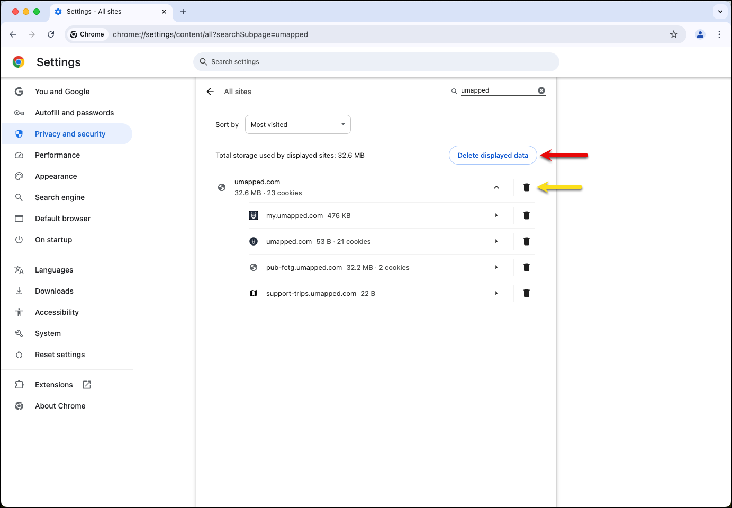Click the Chrome logo beside Settings

click(19, 62)
